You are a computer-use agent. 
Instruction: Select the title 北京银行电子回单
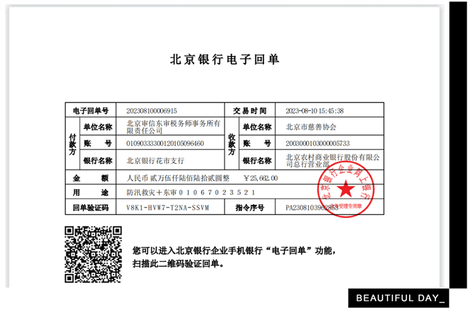(x=224, y=60)
